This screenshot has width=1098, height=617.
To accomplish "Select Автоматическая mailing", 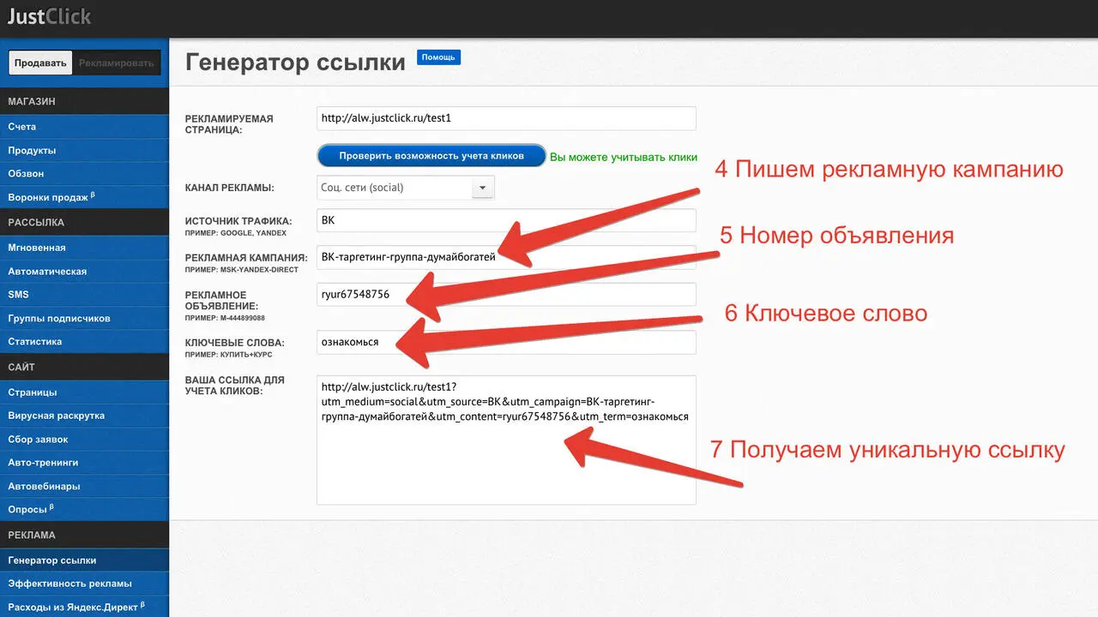I will click(84, 271).
